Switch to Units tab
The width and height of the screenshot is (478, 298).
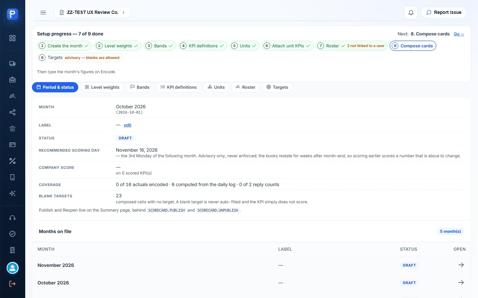(216, 87)
